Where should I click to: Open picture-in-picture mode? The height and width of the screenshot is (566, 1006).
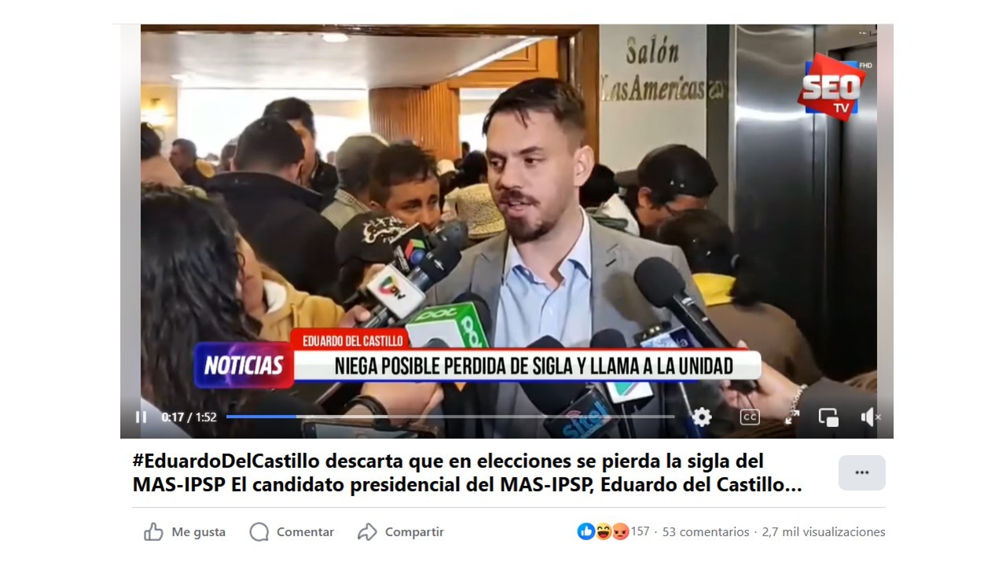(x=828, y=417)
